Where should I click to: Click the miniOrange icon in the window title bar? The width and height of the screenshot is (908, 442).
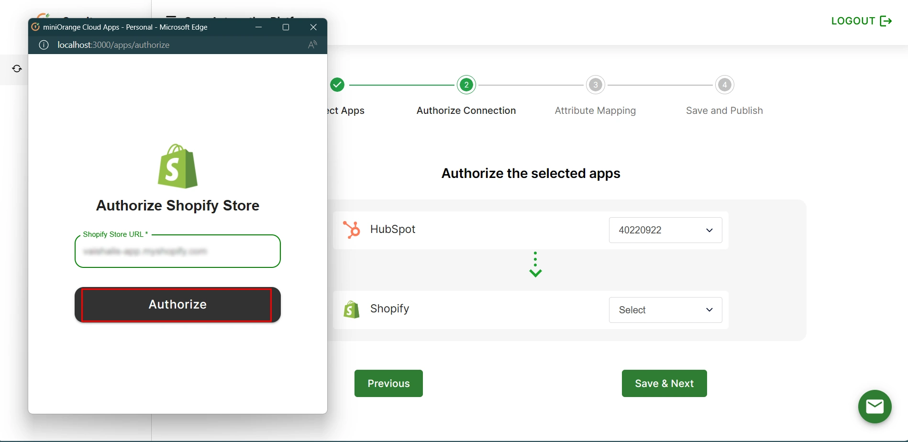pos(35,27)
